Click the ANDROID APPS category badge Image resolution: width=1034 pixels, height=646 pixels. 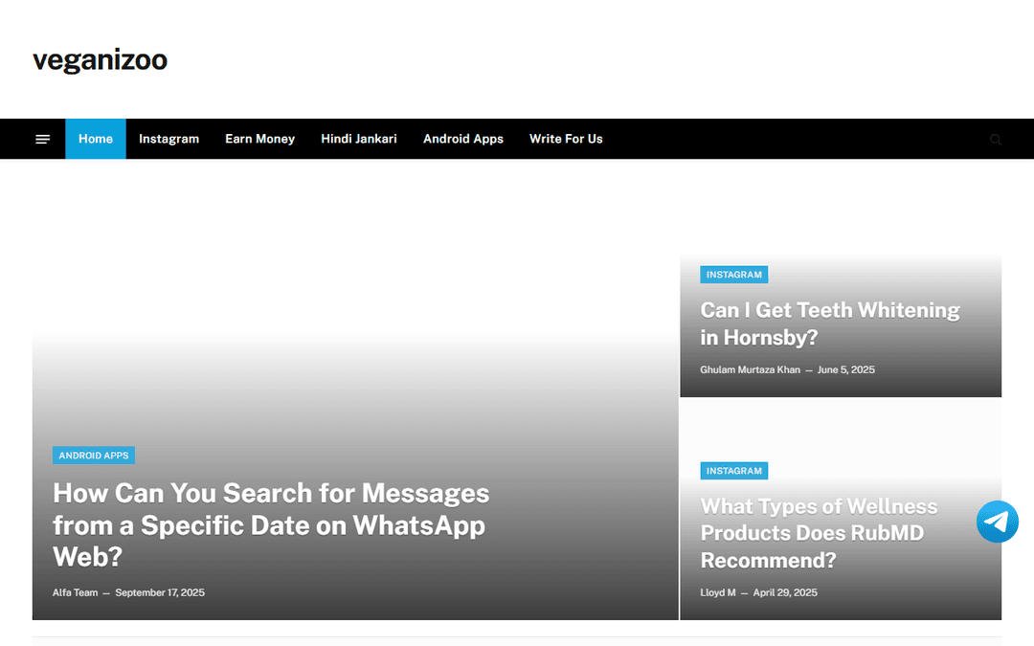click(x=94, y=456)
